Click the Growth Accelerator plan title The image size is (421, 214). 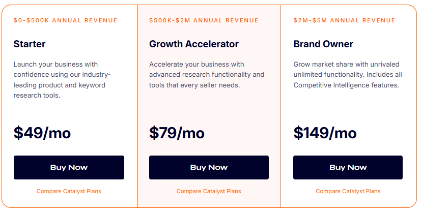click(x=193, y=44)
